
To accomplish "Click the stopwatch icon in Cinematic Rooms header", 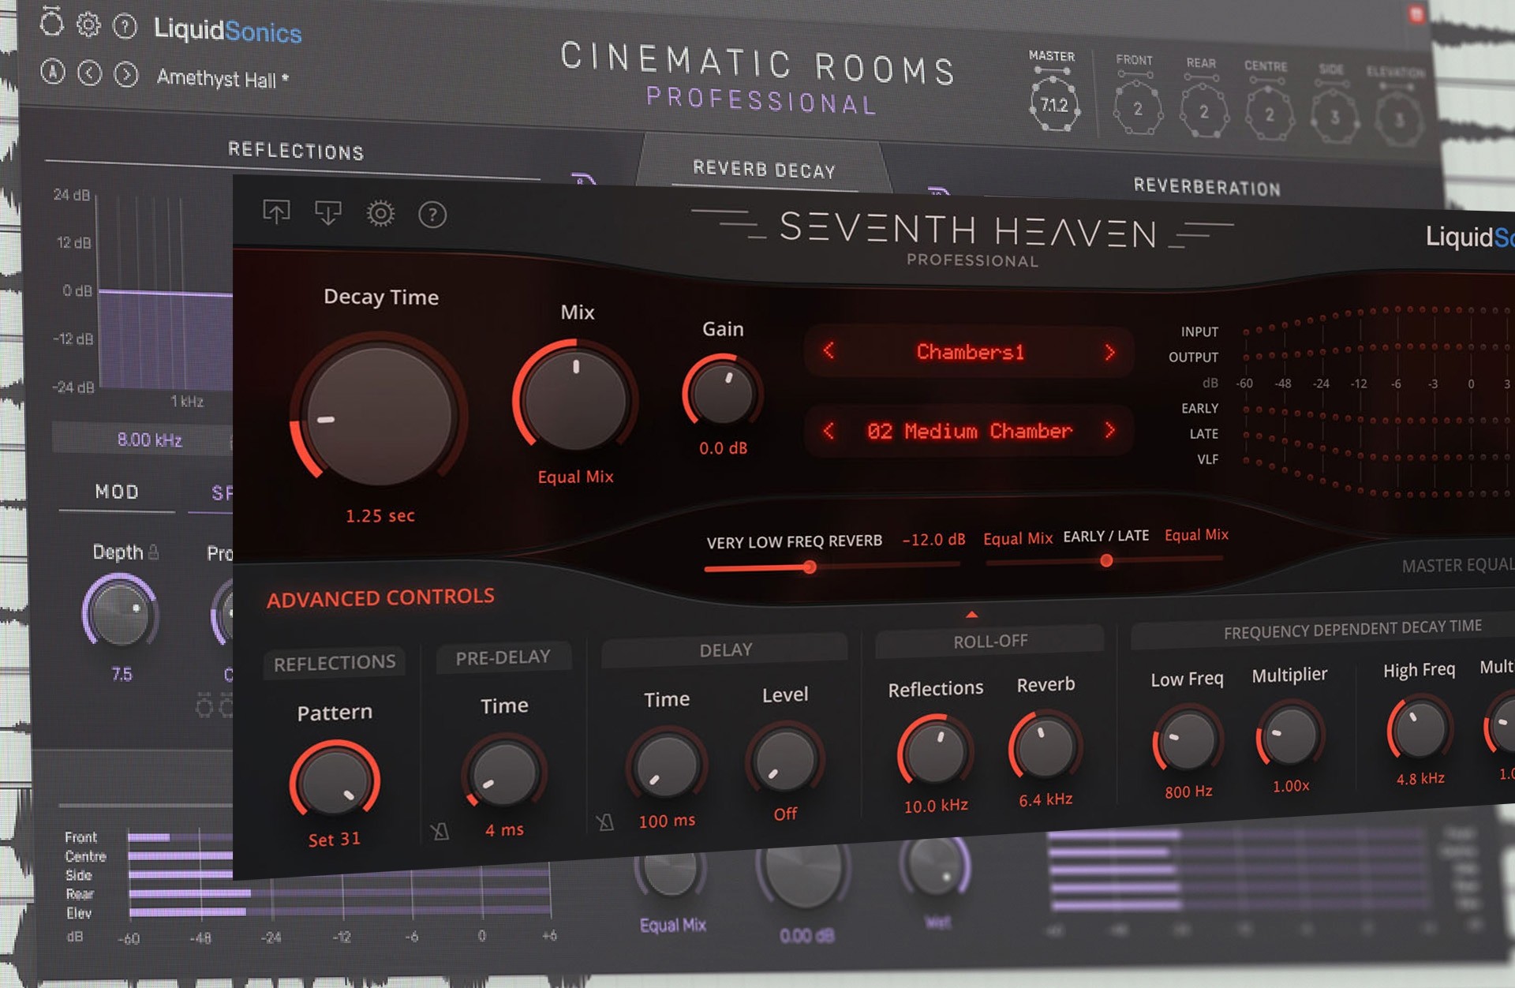I will click(x=51, y=21).
